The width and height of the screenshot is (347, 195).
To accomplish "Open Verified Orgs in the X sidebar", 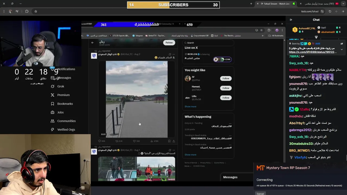I will coord(66,130).
